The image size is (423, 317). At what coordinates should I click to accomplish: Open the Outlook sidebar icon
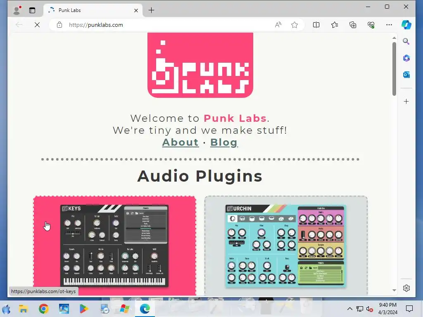[406, 75]
